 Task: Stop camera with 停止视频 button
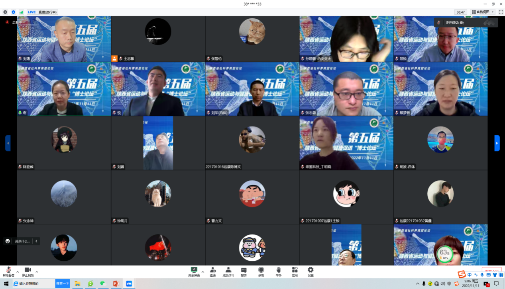click(28, 271)
